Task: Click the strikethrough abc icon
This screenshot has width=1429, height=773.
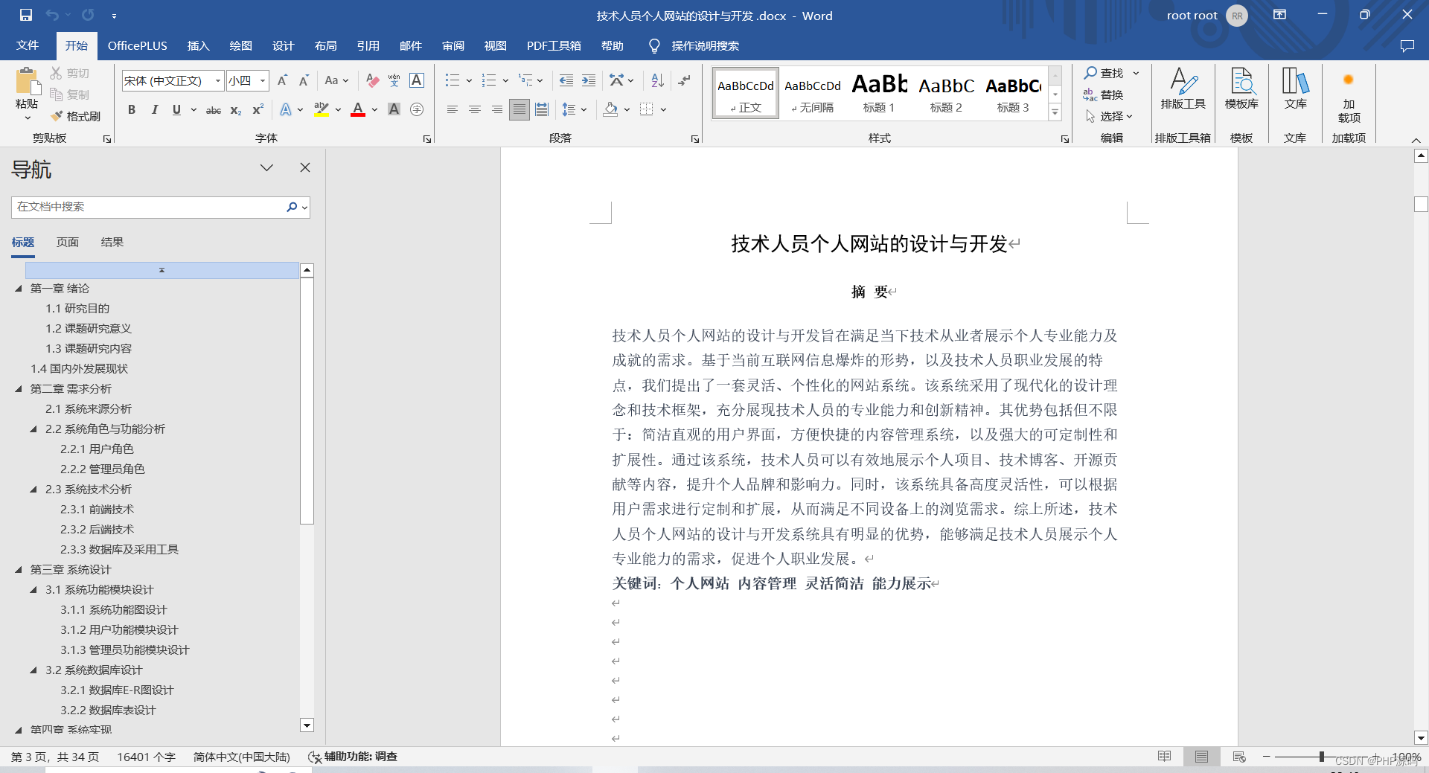Action: click(x=214, y=110)
